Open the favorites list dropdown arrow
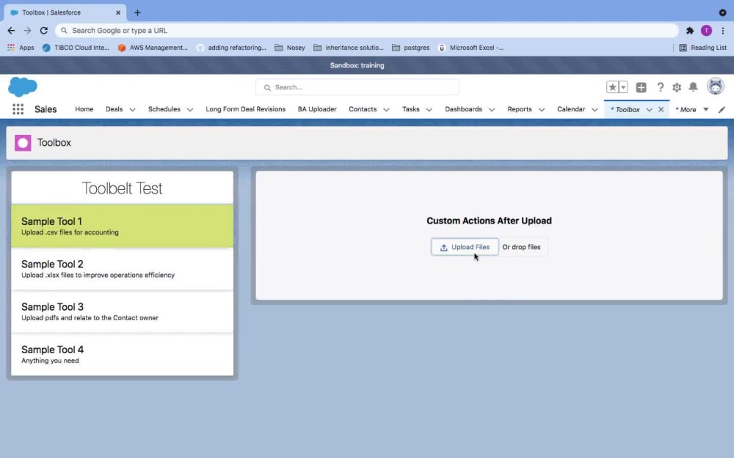The height and width of the screenshot is (458, 734). pos(623,87)
